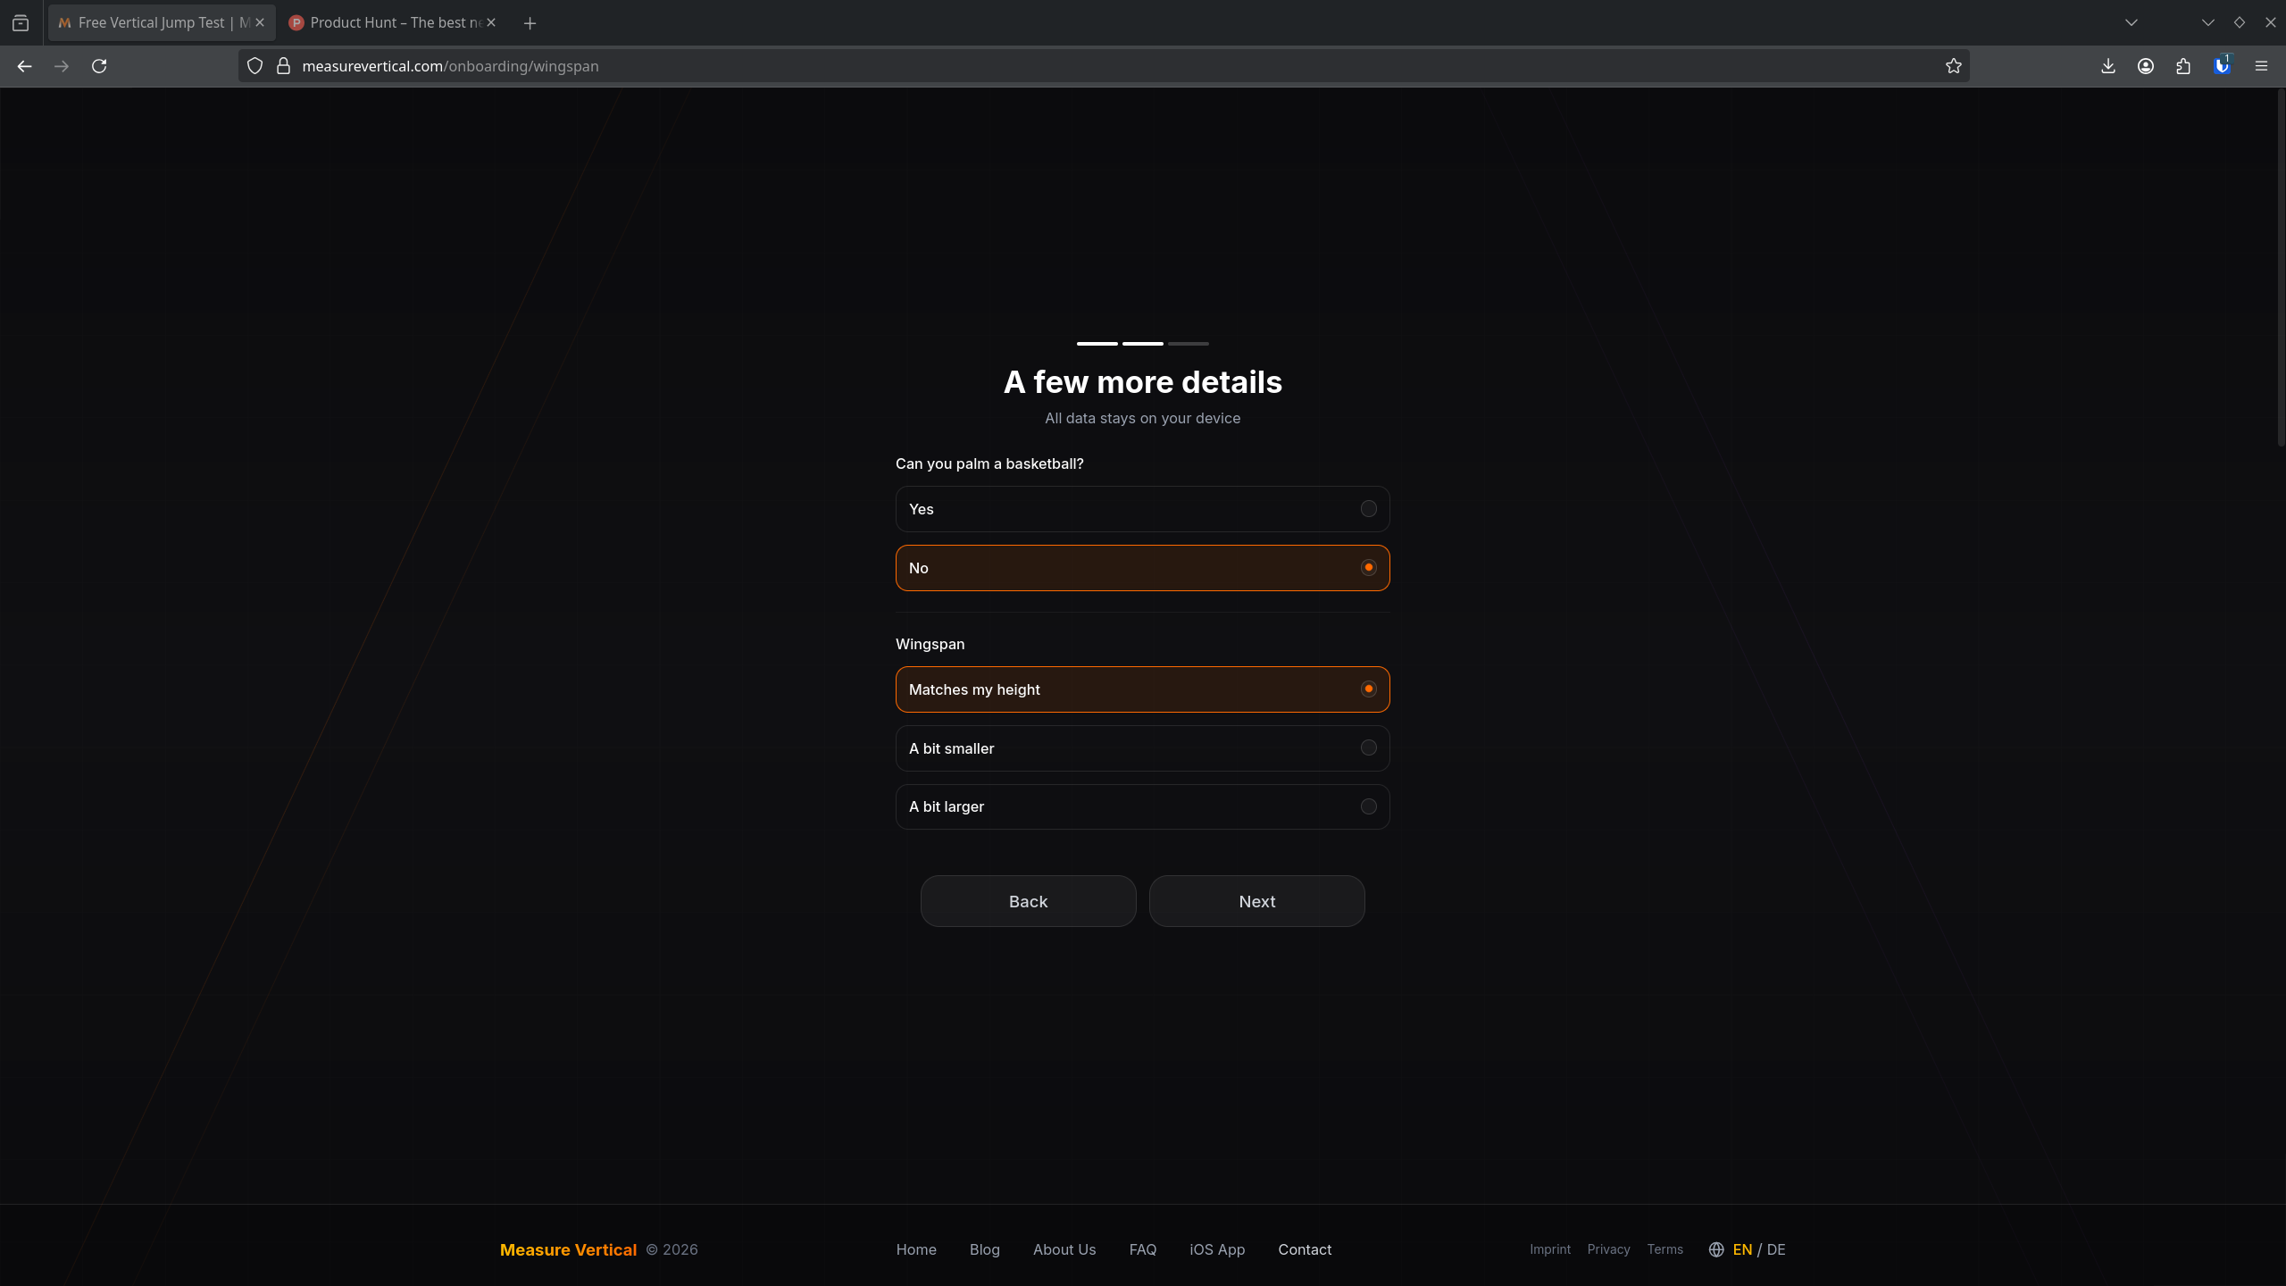Open the window controls chevron dropdown

[x=2207, y=22]
